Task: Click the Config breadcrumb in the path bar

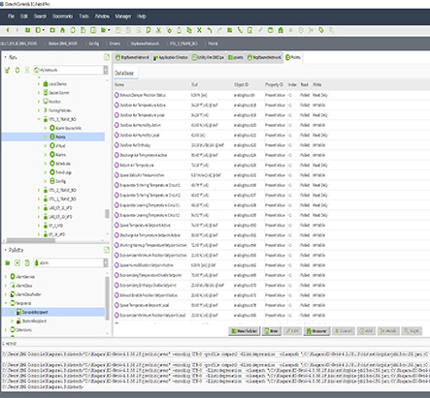Action: 94,44
